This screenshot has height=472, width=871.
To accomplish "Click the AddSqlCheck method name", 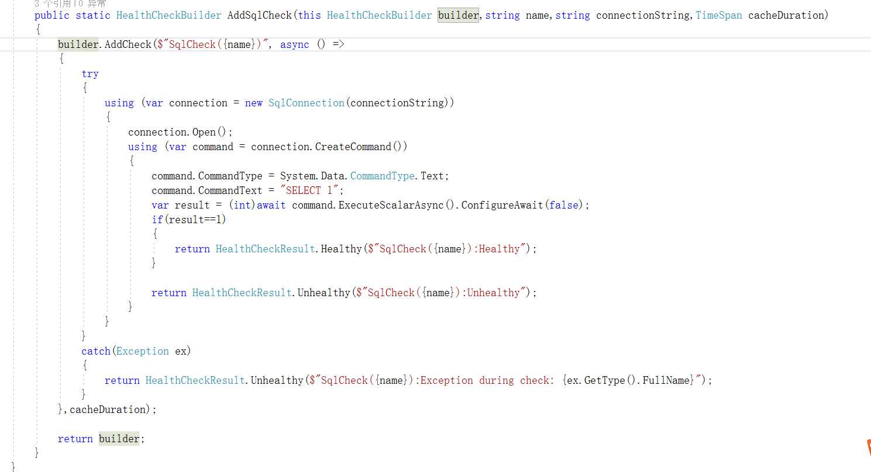I will [x=260, y=15].
